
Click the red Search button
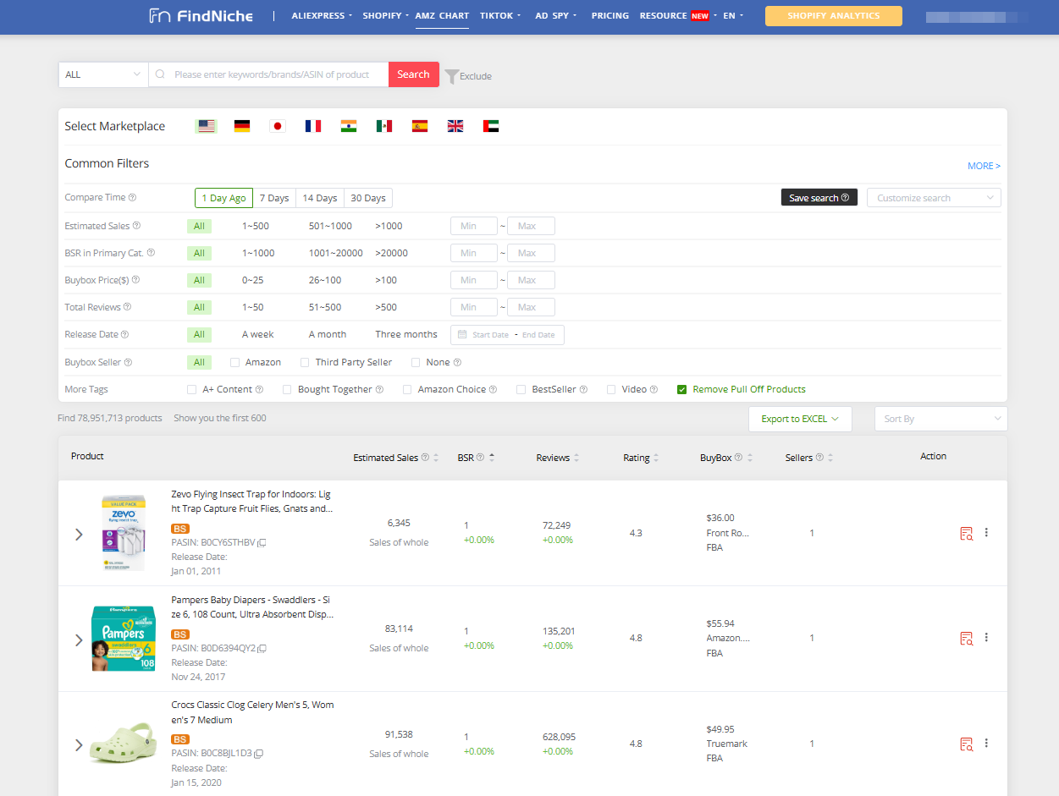[413, 74]
